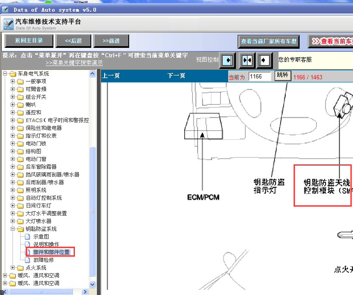
Task: Click the 钥匙防盗指示灯 diagram label
Action: (x=269, y=186)
